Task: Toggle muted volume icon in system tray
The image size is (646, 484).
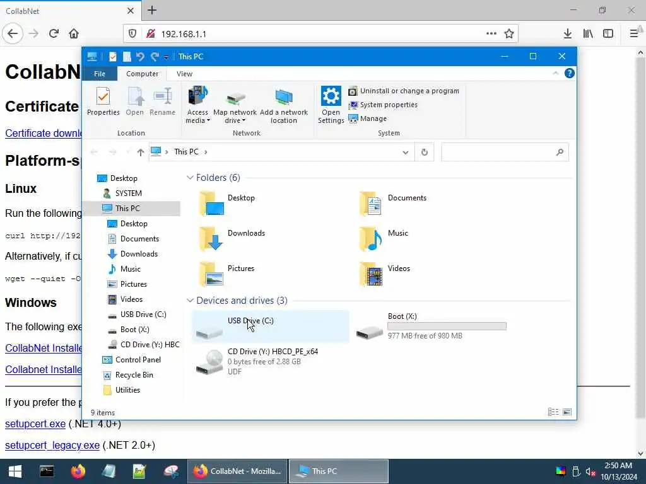Action: click(590, 471)
